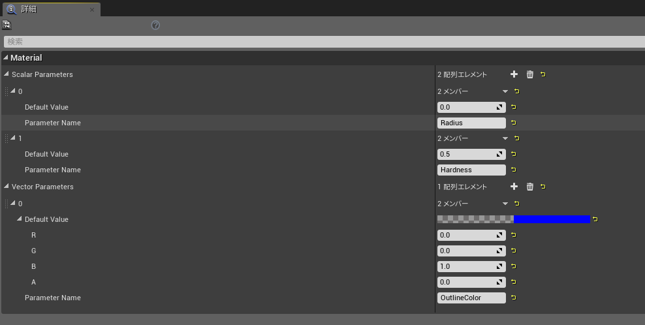Add a new Vector Parameters array element
This screenshot has width=645, height=325.
pos(514,187)
